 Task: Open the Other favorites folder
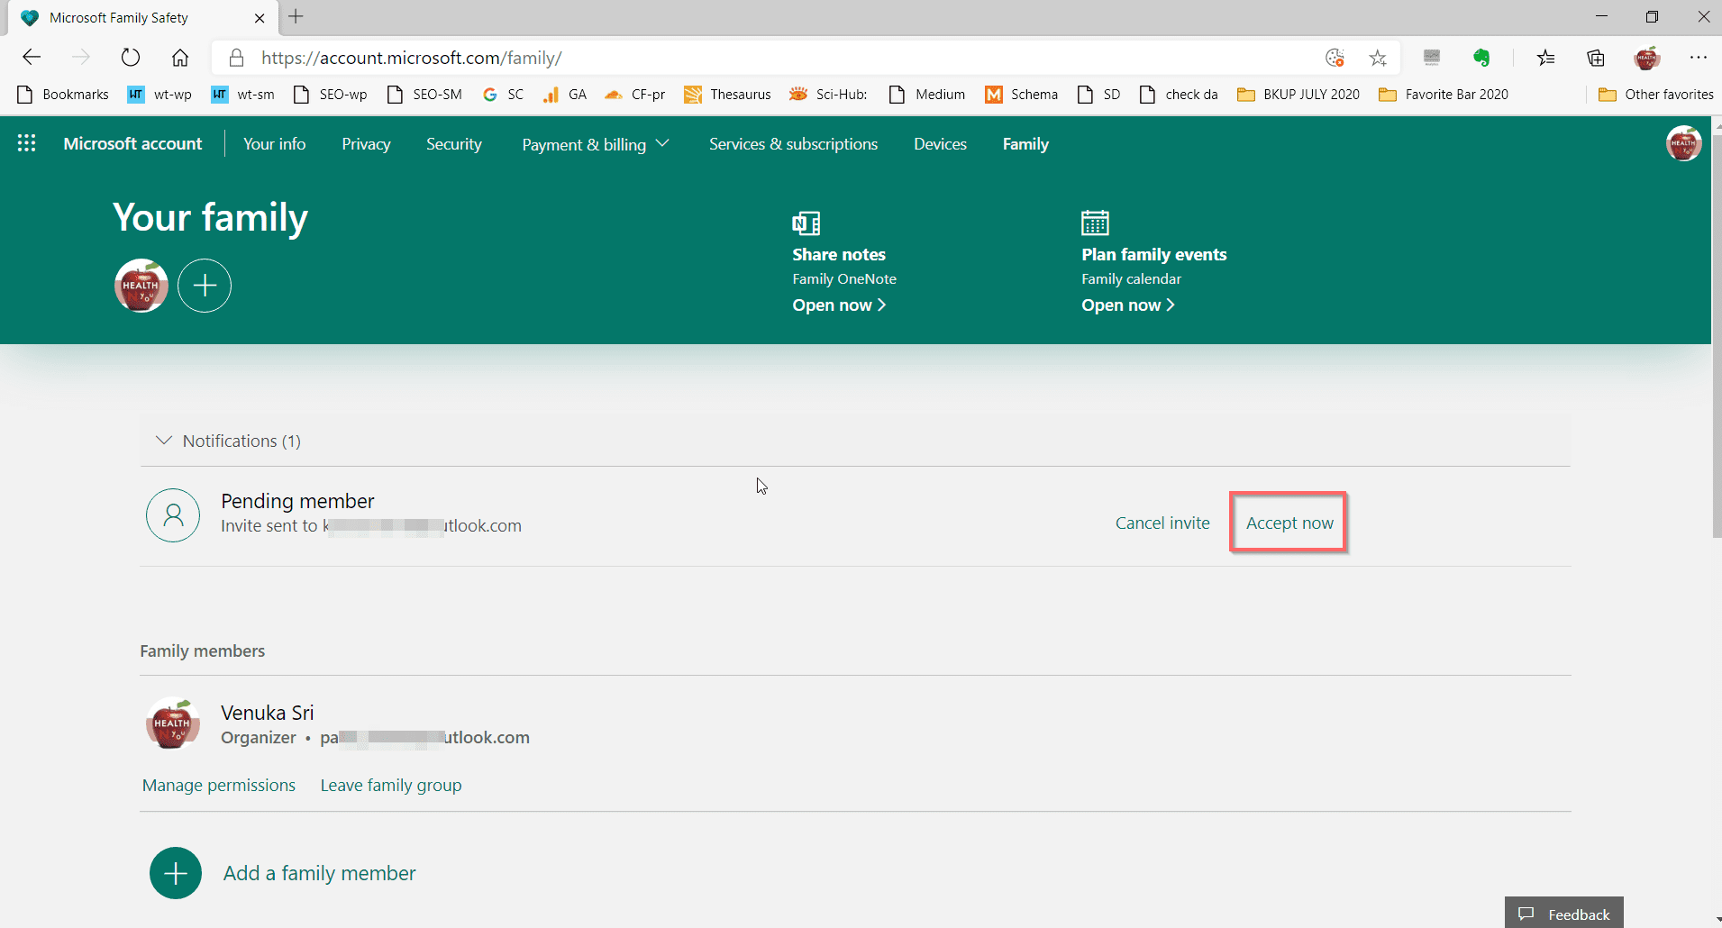click(1655, 95)
